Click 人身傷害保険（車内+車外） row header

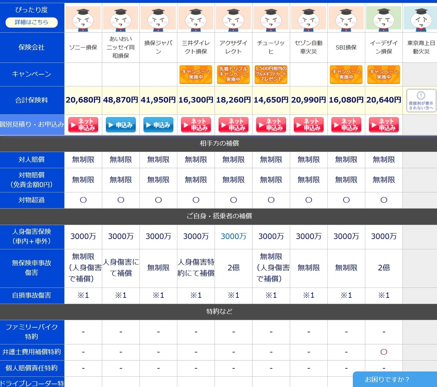(x=32, y=236)
